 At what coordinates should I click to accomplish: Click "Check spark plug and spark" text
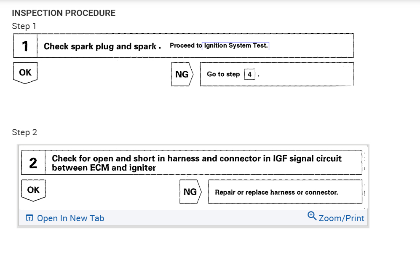click(101, 46)
